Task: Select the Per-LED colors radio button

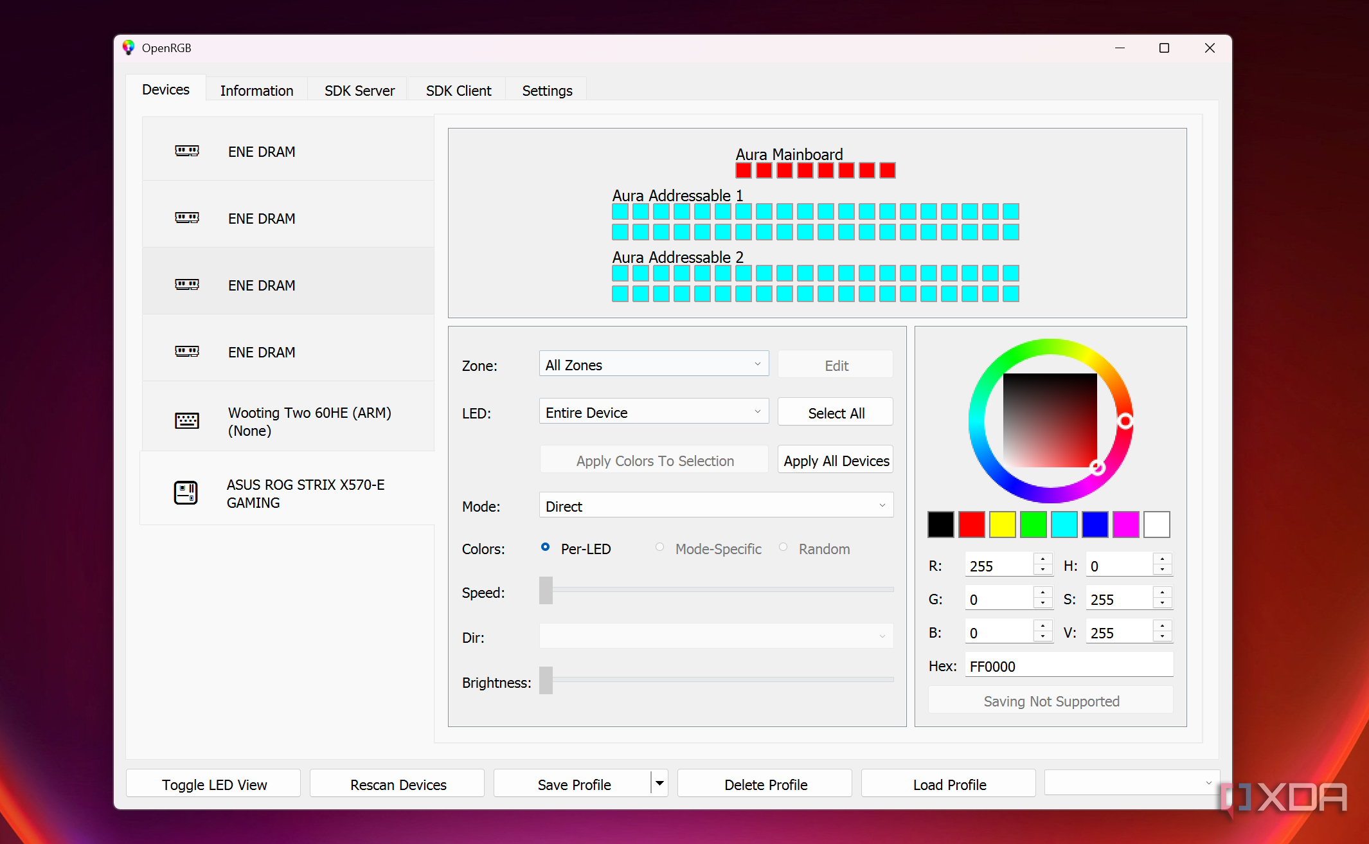Action: pyautogui.click(x=546, y=548)
